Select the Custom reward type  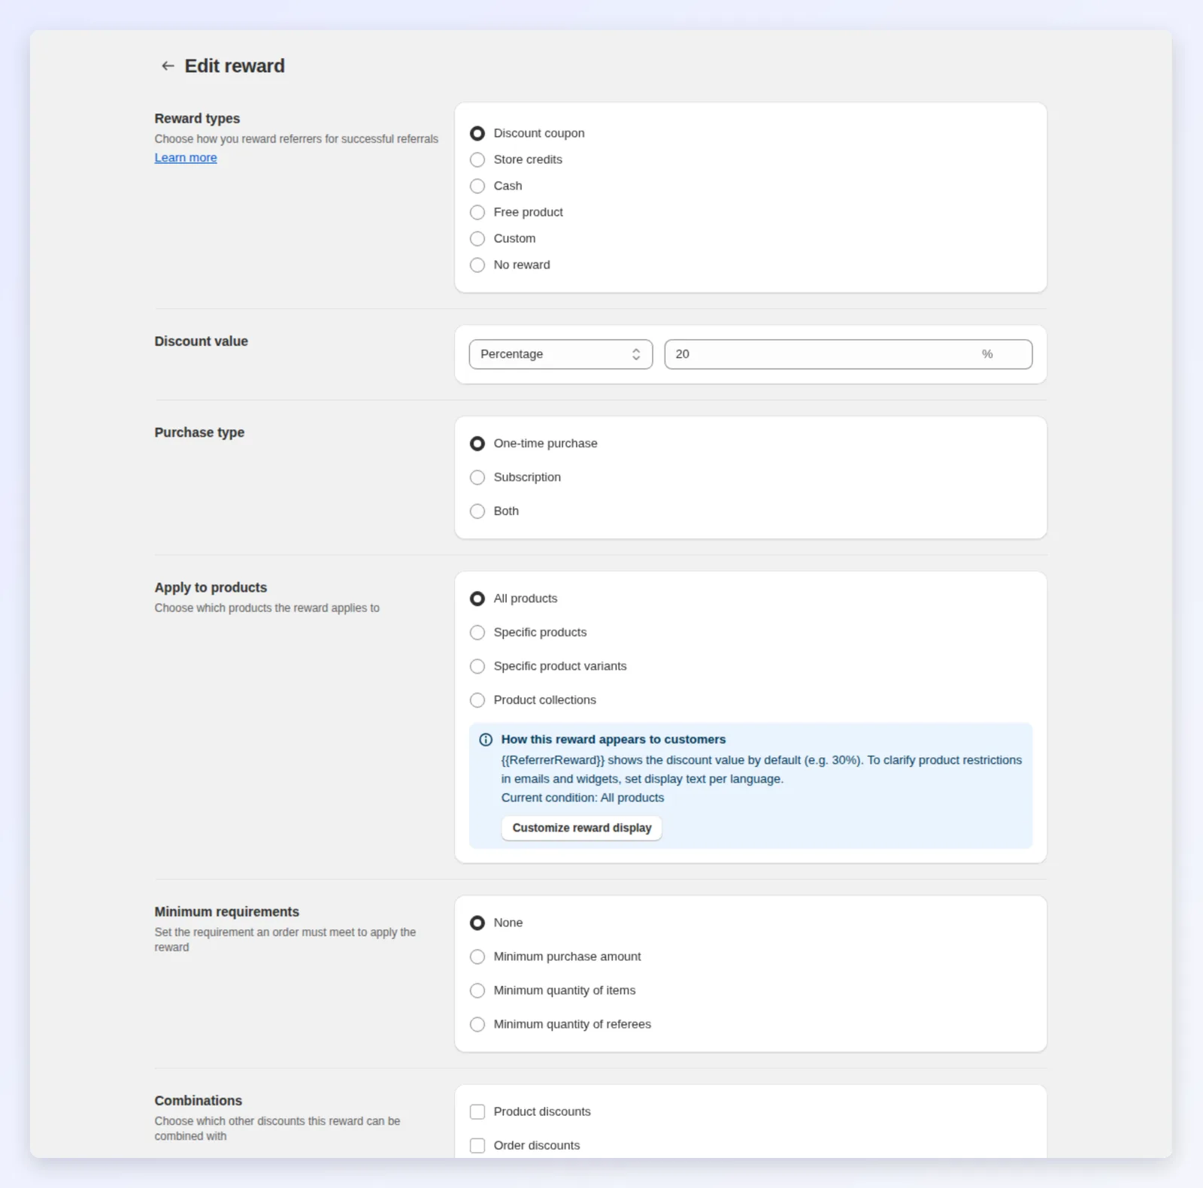click(x=477, y=239)
